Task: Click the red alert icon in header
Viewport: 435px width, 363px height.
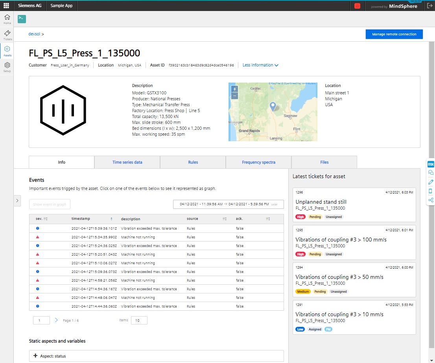Action: click(357, 6)
